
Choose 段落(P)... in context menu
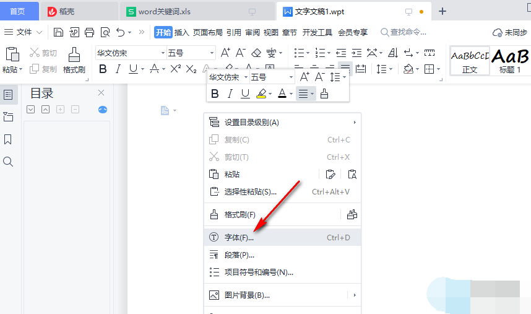point(239,255)
